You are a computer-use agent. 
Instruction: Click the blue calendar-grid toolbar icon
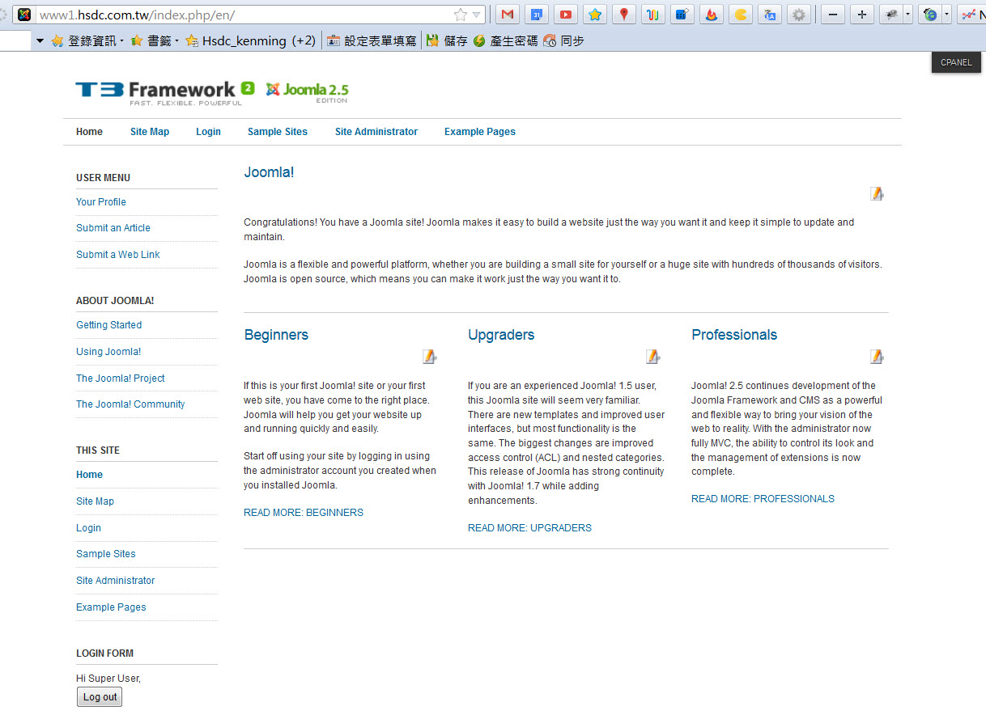tap(682, 15)
